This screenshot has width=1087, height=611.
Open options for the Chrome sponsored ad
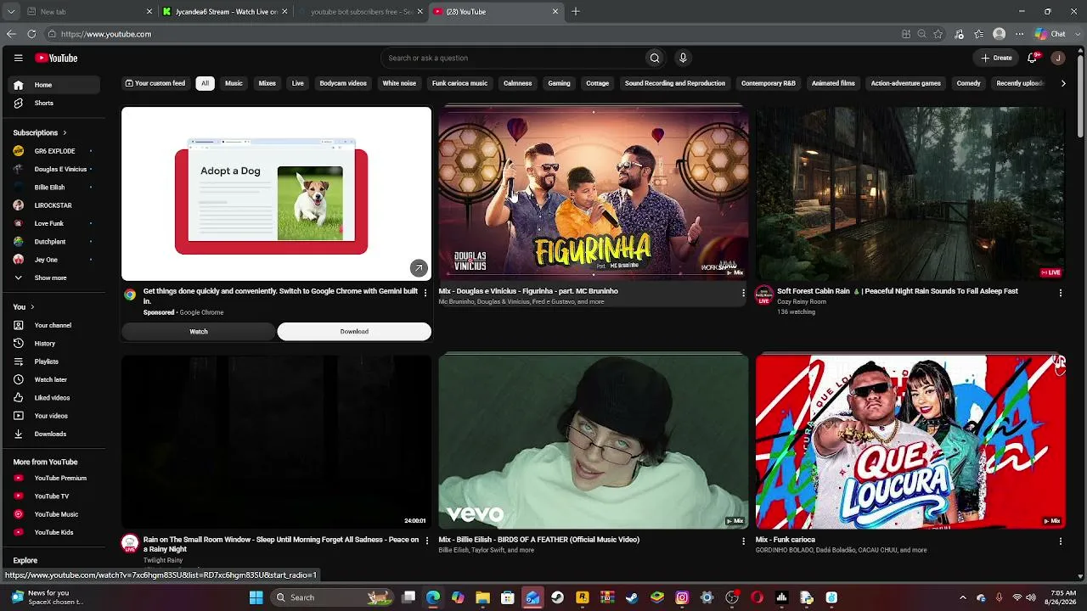(425, 293)
